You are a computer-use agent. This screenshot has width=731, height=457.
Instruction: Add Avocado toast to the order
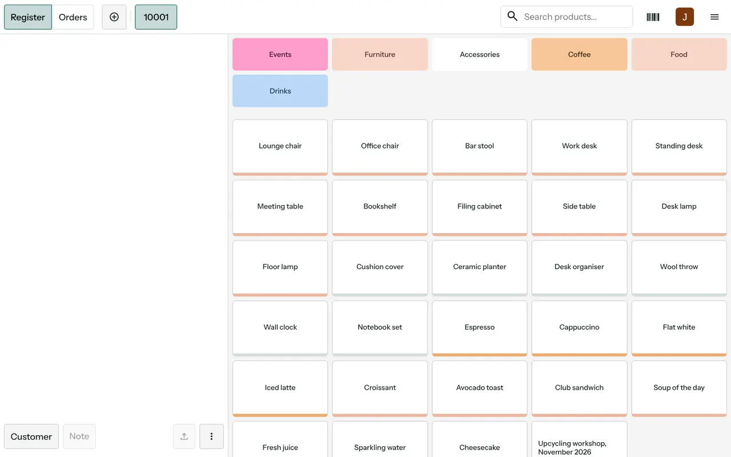click(x=480, y=388)
